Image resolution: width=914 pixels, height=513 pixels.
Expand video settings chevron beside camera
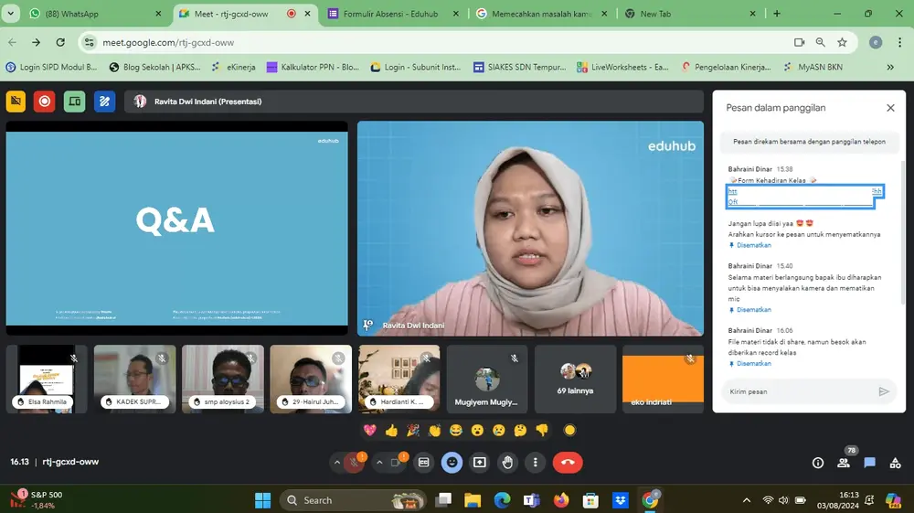pyautogui.click(x=379, y=463)
